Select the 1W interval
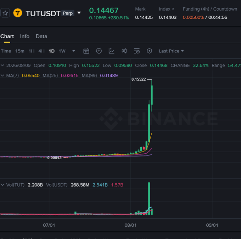The height and width of the screenshot is (239, 241). [62, 51]
